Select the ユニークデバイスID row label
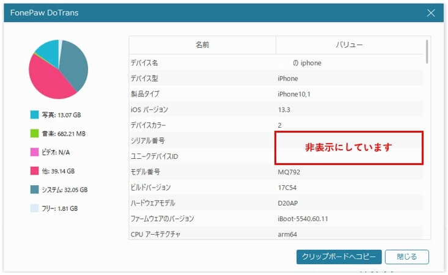Screen dimensions: 448x275 tap(154, 156)
